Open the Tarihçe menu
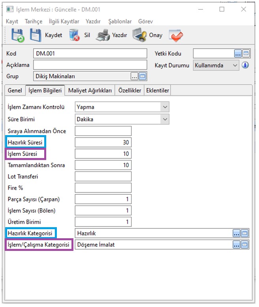This screenshot has width=259, height=307. pyautogui.click(x=34, y=21)
